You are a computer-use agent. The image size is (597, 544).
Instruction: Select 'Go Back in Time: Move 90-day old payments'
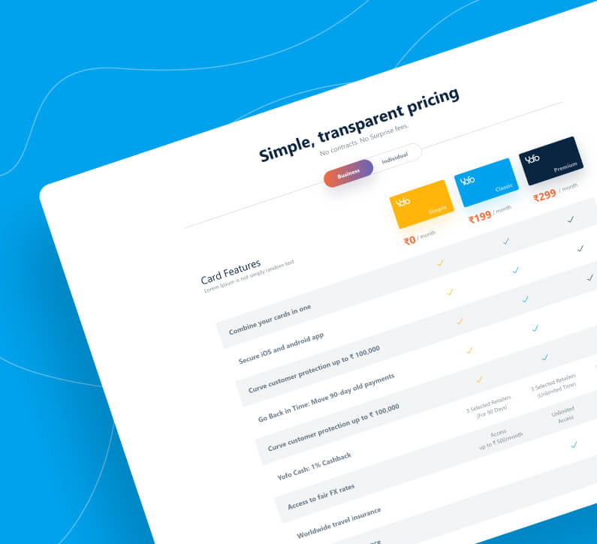[x=327, y=398]
